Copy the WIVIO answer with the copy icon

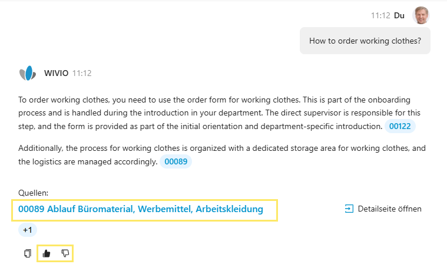[27, 253]
